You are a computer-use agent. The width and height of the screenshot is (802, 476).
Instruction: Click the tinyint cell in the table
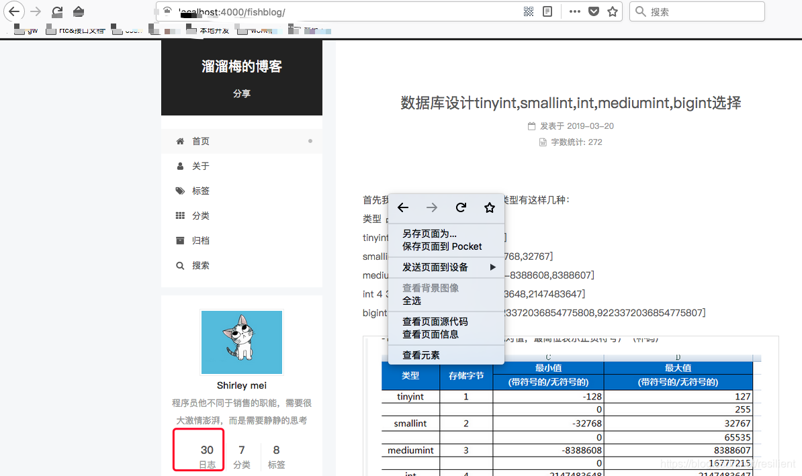tap(410, 397)
